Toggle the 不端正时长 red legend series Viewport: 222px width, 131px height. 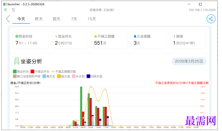click(40, 71)
